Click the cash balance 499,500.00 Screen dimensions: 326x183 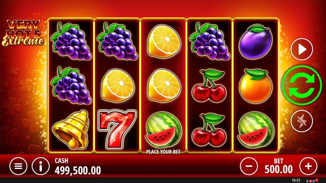[78, 170]
